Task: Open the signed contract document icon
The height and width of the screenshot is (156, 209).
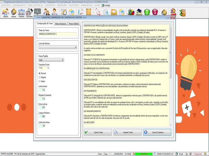Action: tap(81, 12)
